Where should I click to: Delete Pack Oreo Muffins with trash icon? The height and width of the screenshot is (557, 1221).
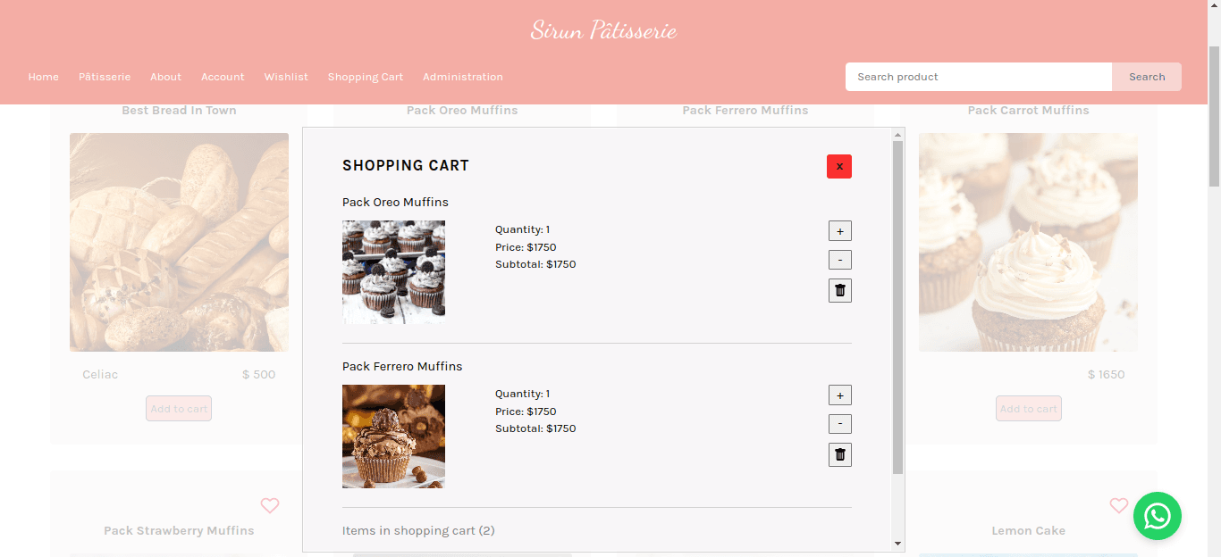839,290
